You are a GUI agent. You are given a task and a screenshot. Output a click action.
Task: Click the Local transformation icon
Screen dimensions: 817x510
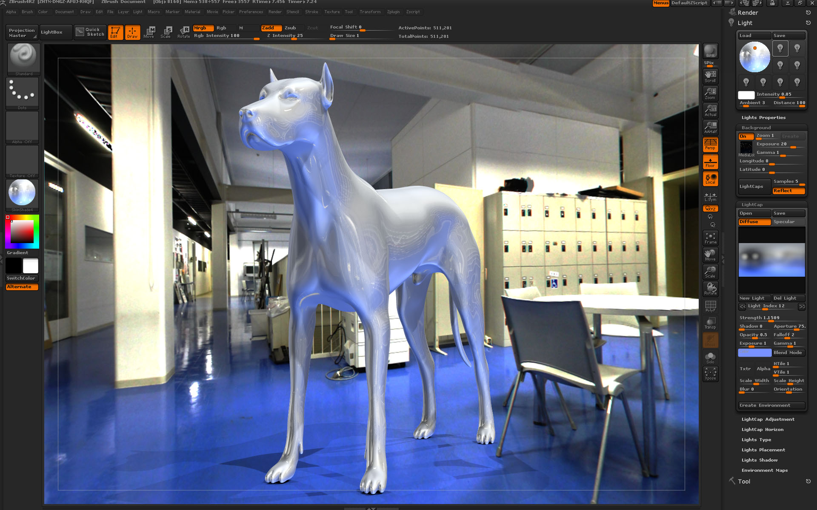711,180
